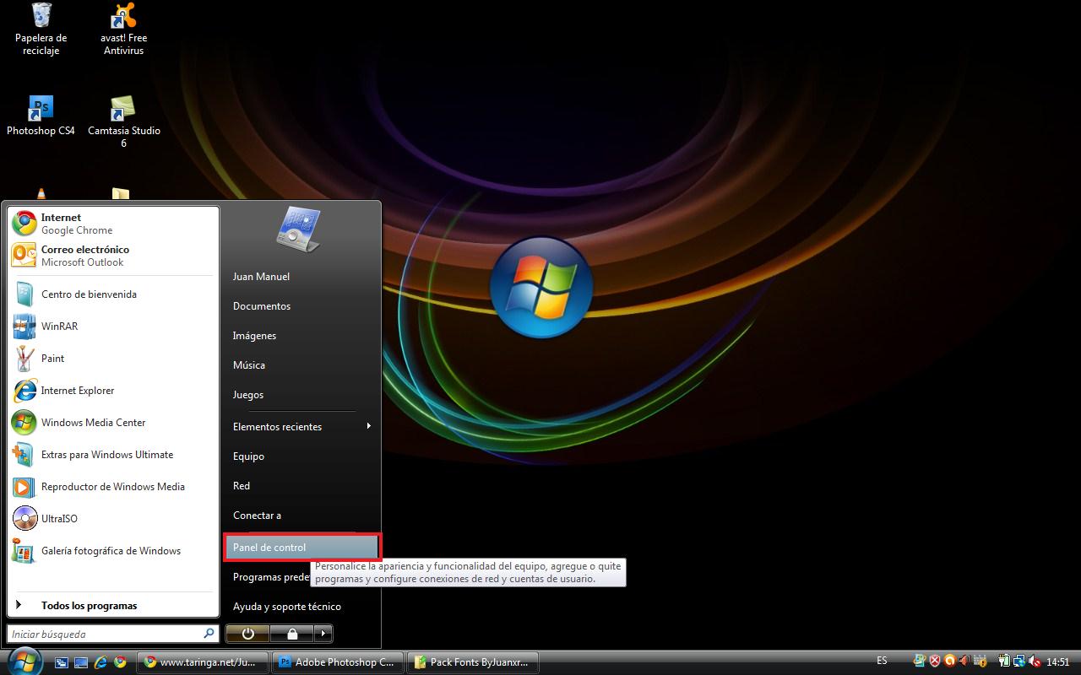Click the muted volume tray icon
1081x675 pixels.
click(x=1035, y=661)
